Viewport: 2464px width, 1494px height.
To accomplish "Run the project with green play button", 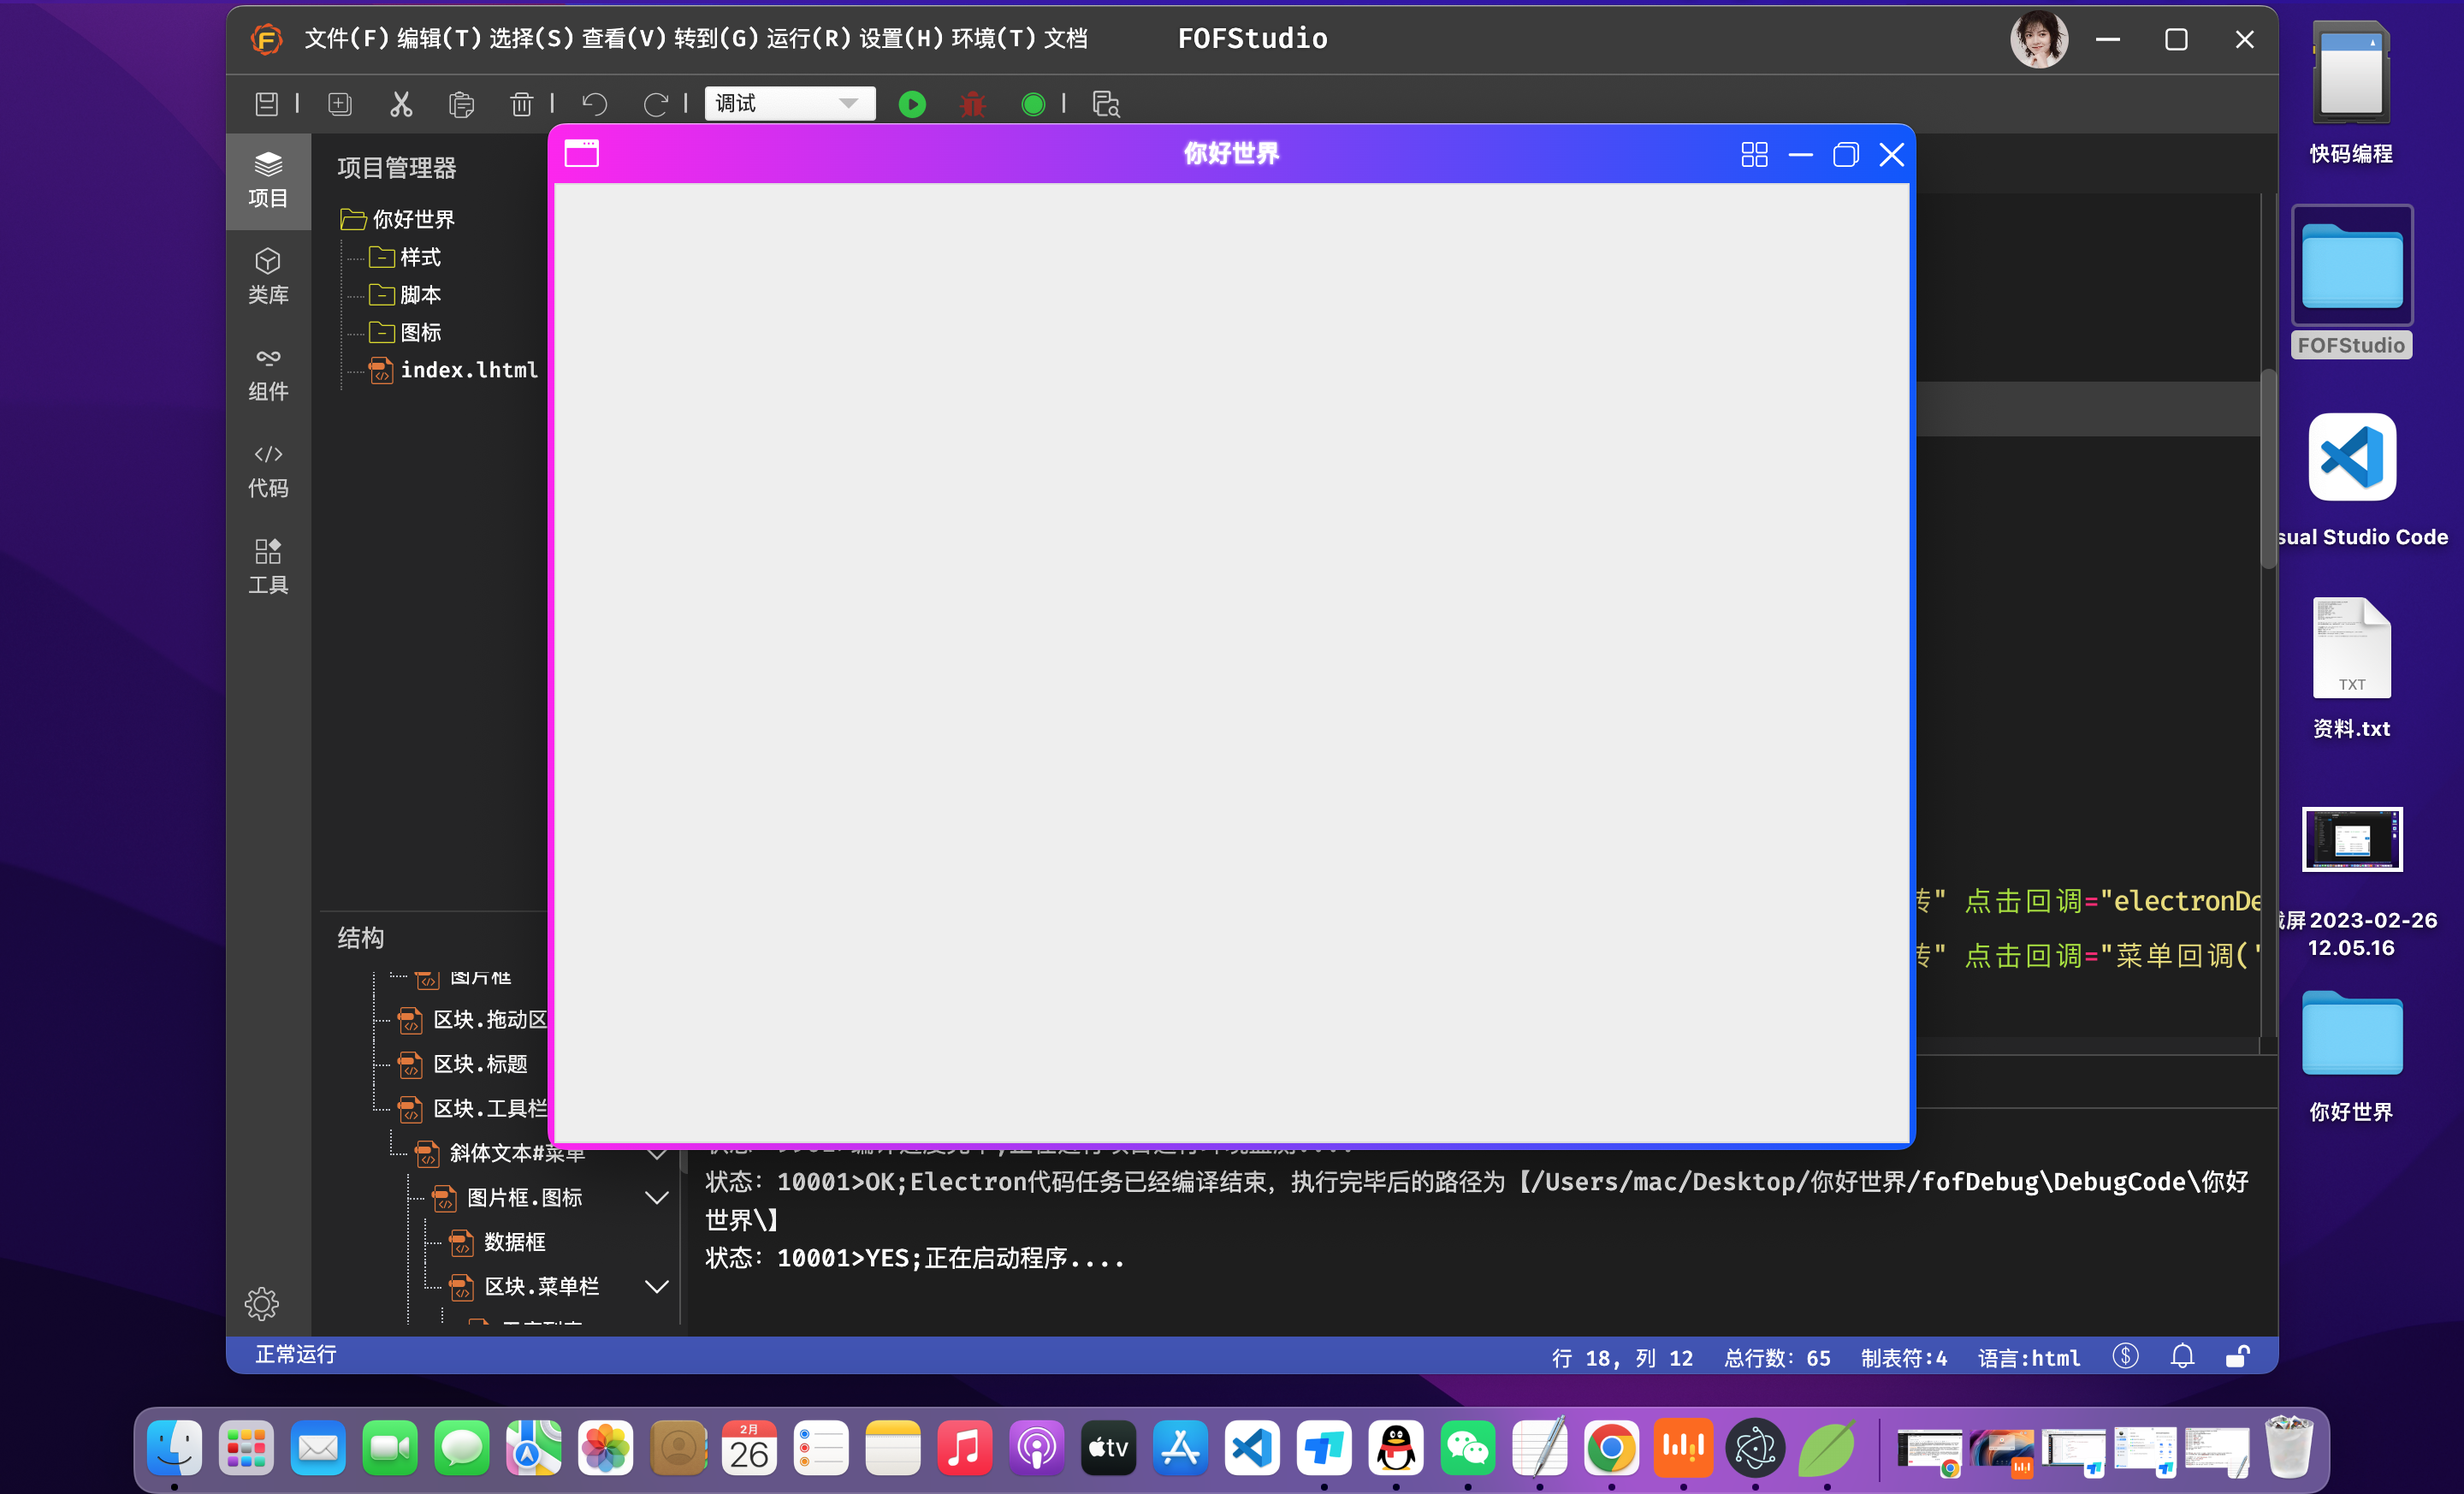I will pos(912,103).
